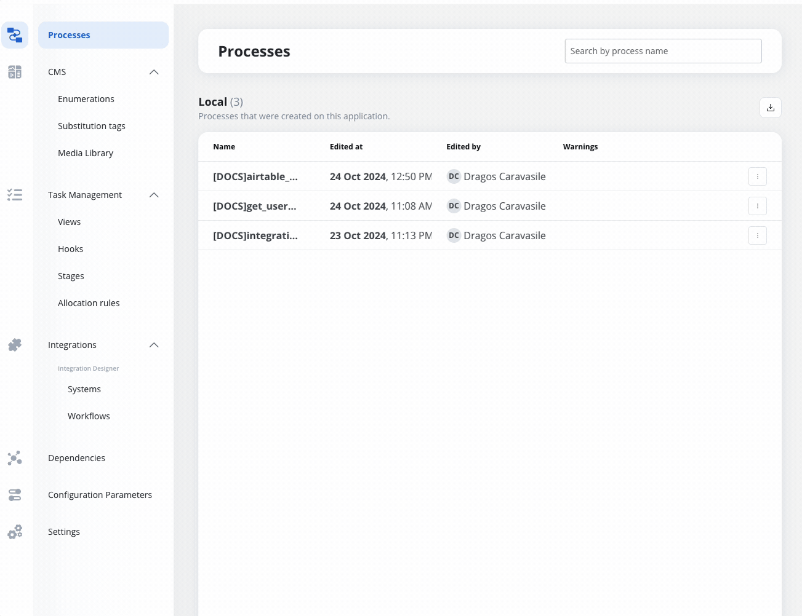Screen dimensions: 802x616
Task: Click the 24 Oct 2024, 11:08 AM date
Action: pyautogui.click(x=381, y=206)
